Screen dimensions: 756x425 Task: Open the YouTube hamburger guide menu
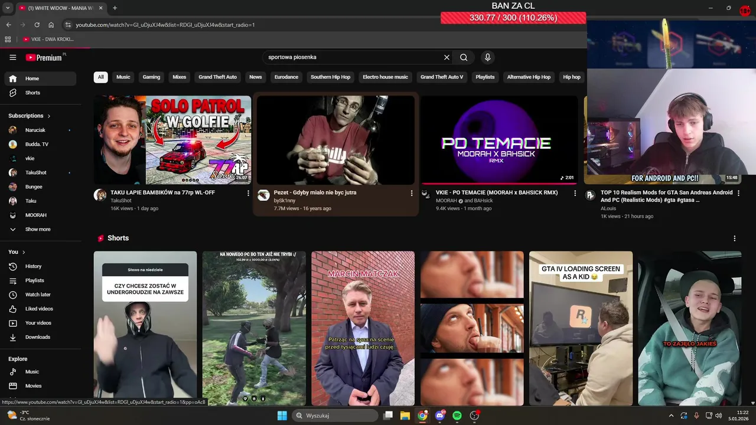coord(12,57)
